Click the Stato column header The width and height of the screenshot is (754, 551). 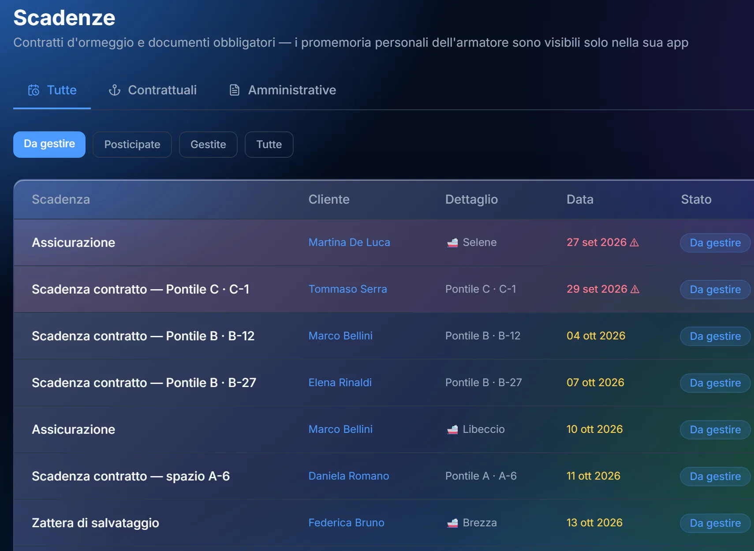[x=696, y=200]
